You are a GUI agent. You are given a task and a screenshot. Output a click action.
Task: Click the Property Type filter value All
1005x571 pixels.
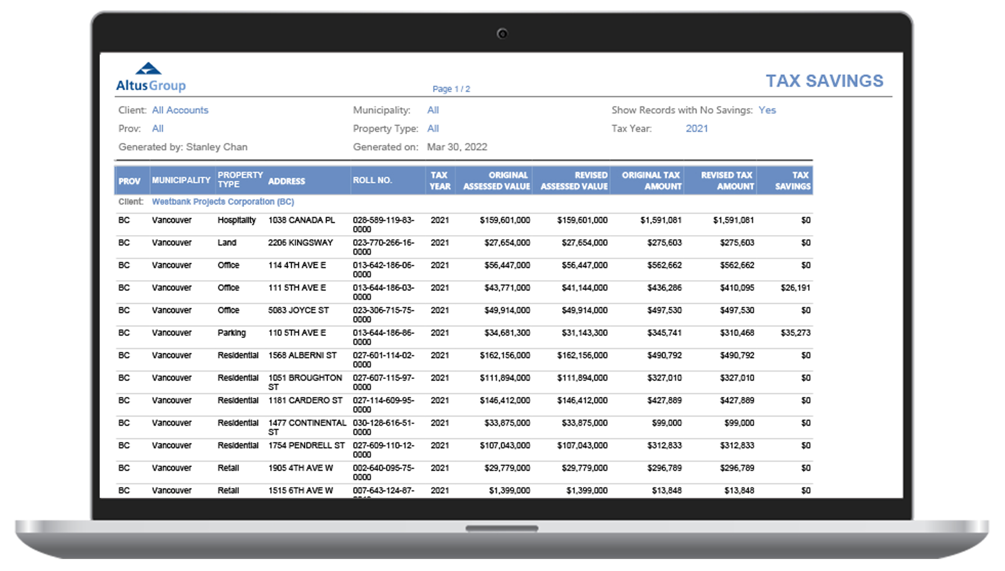tap(433, 129)
